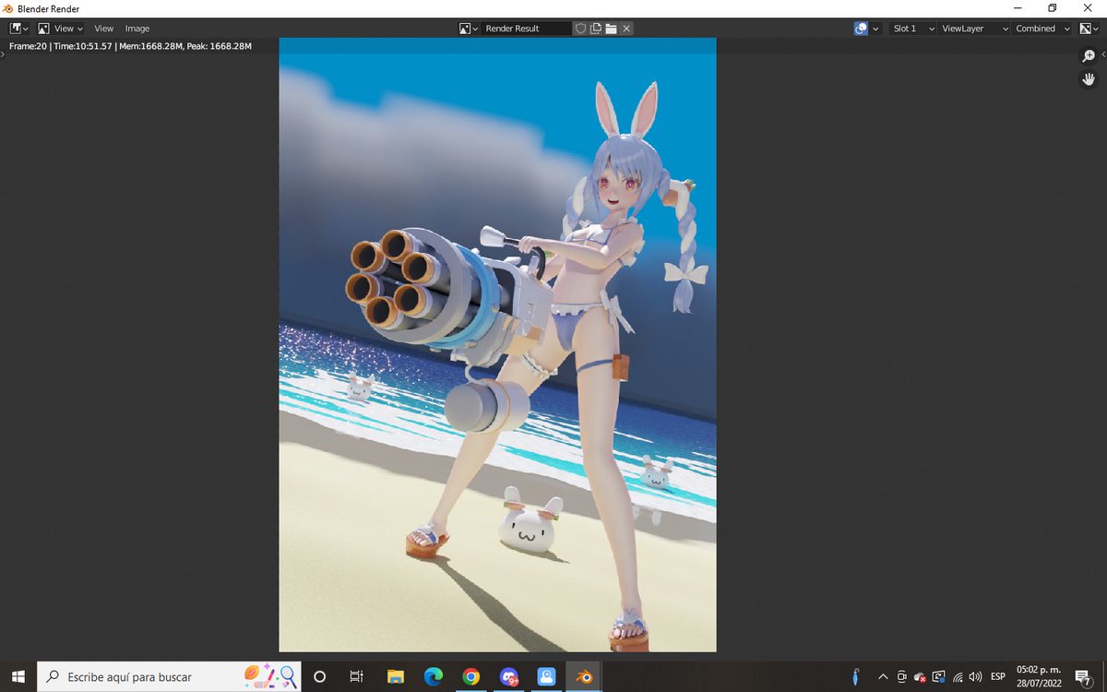Open File Explorer from the taskbar

coord(395,676)
